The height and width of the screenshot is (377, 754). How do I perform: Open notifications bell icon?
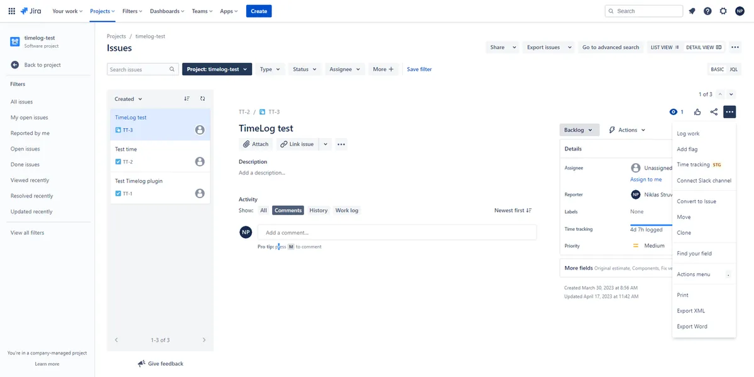click(x=692, y=11)
